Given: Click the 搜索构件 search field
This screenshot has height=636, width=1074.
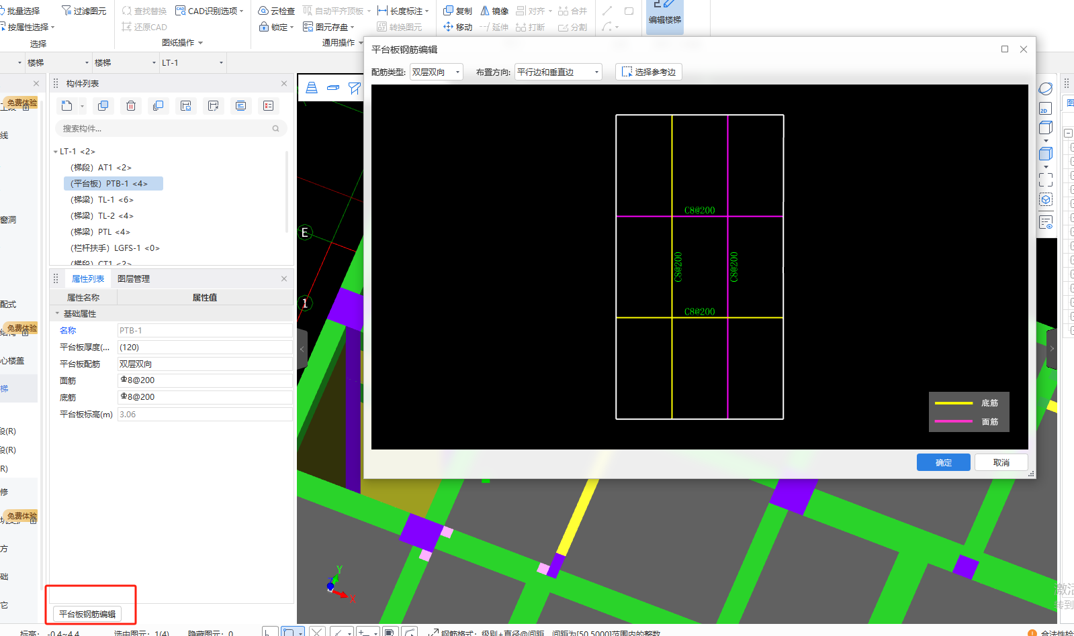Looking at the screenshot, I should (x=171, y=128).
